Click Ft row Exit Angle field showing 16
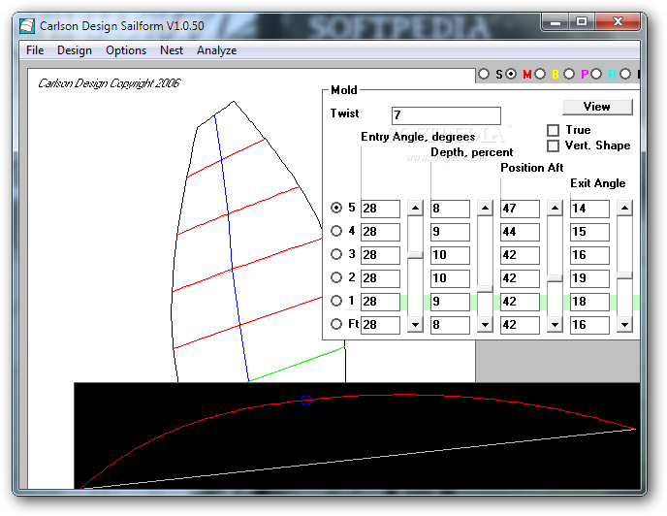 click(x=589, y=325)
